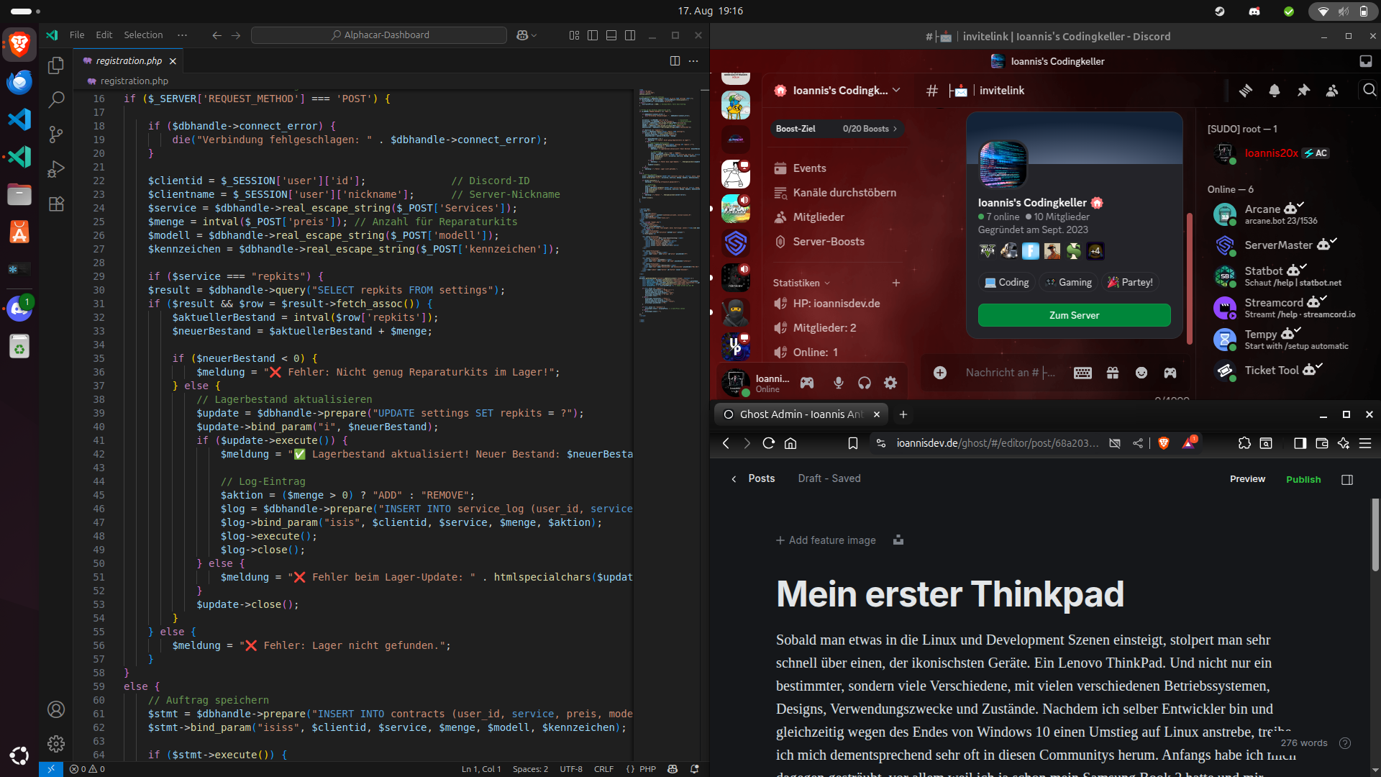Open VS Code Manage gear at activity bar bottom
Image resolution: width=1381 pixels, height=777 pixels.
point(56,744)
